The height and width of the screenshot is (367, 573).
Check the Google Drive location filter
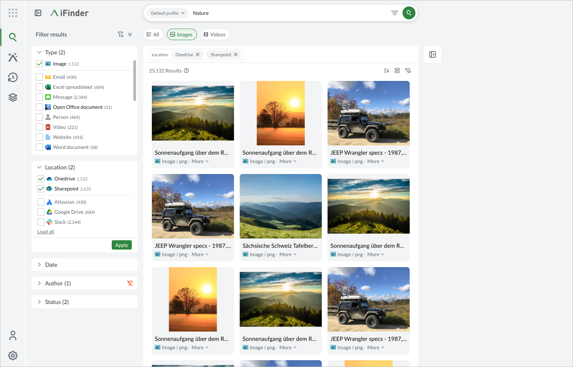[x=41, y=212]
